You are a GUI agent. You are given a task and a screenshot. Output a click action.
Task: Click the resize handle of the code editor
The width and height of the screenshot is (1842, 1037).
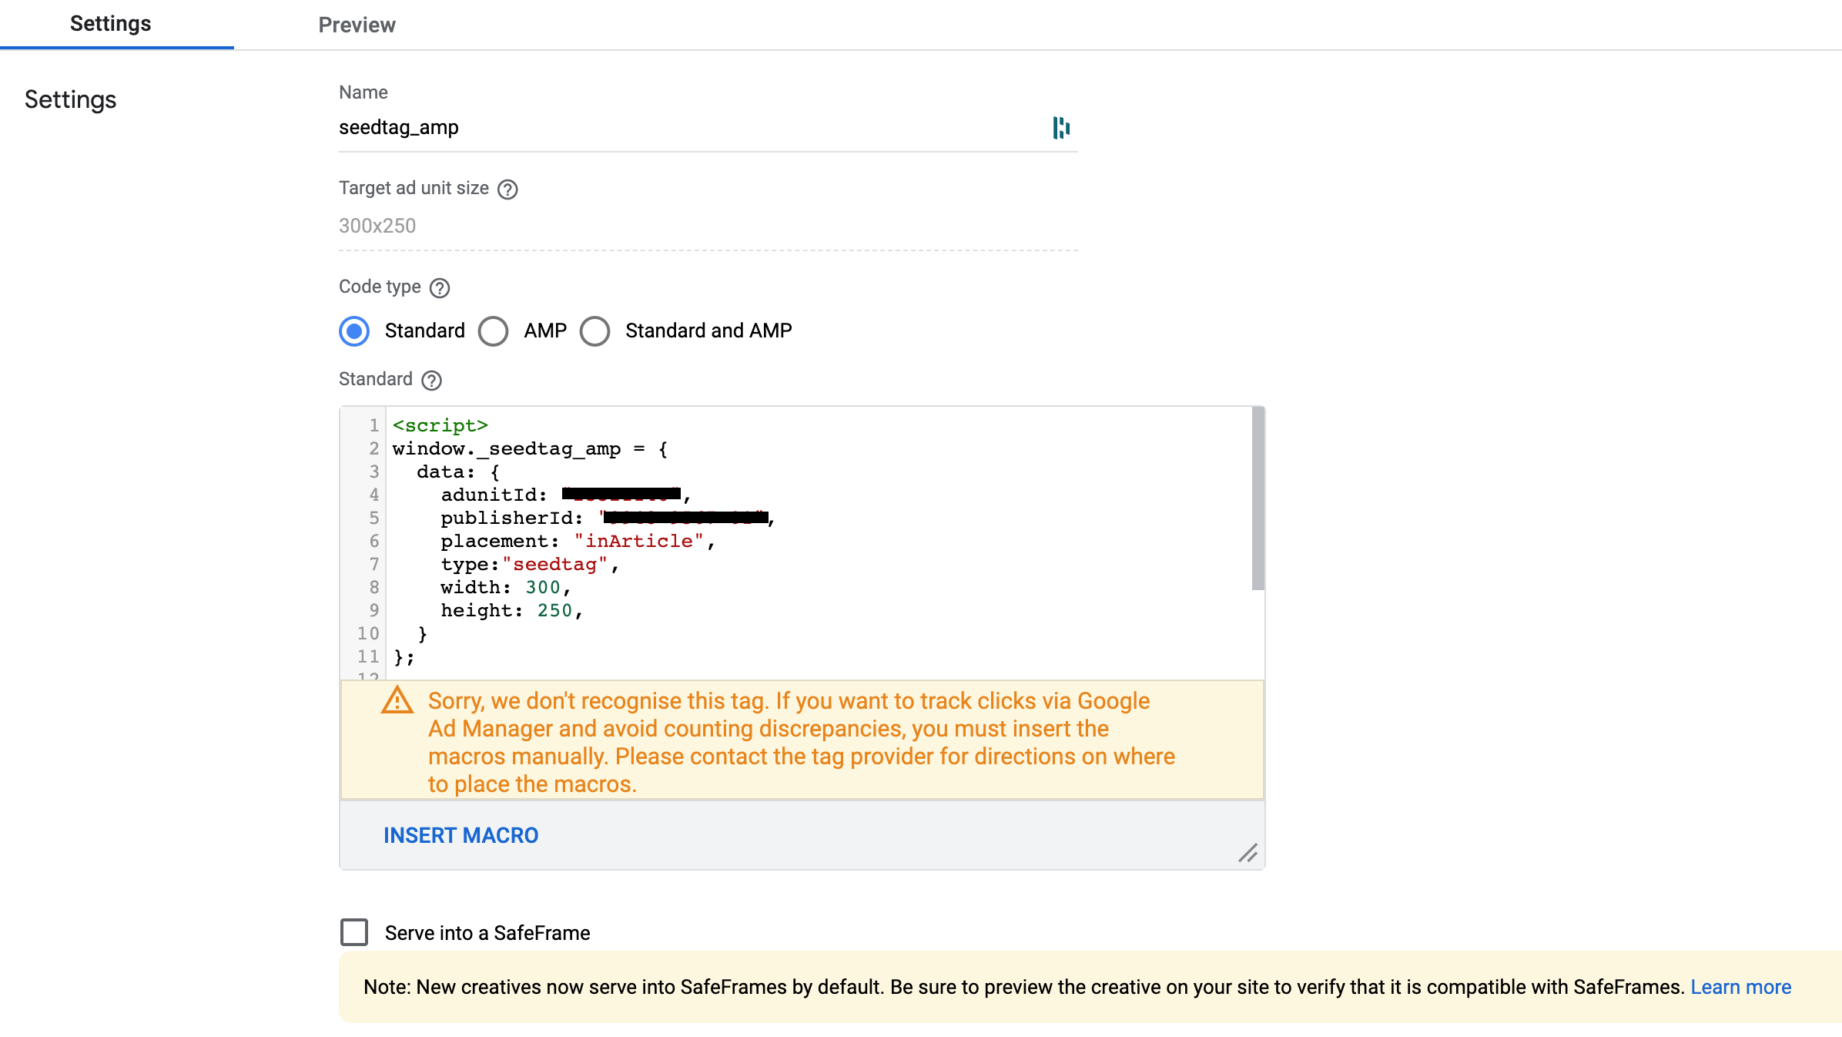click(1249, 853)
